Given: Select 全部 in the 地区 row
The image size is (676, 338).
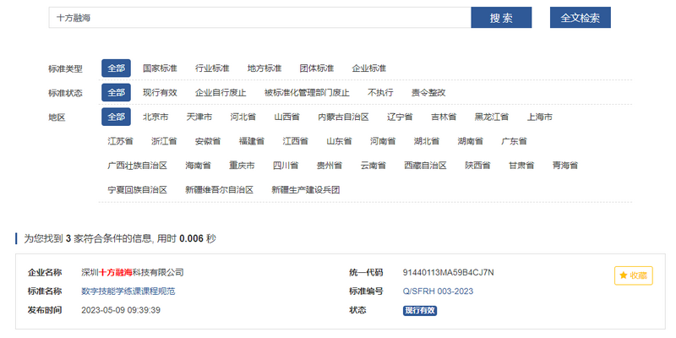Looking at the screenshot, I should tap(116, 117).
